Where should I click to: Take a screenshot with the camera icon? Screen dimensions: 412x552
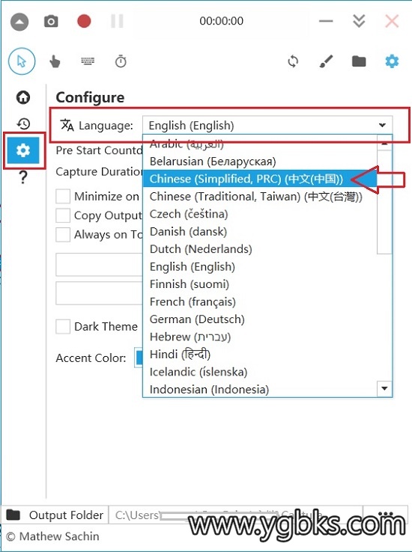tap(51, 22)
